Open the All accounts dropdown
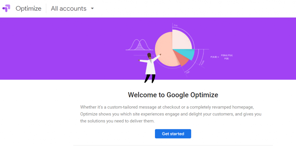 click(69, 8)
